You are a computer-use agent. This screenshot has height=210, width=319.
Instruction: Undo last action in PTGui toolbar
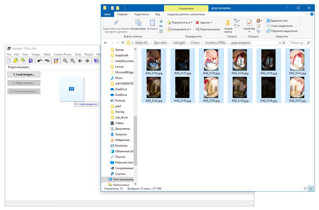point(40,61)
